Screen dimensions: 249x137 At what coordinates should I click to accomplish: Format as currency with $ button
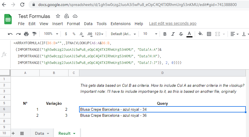[66, 34]
